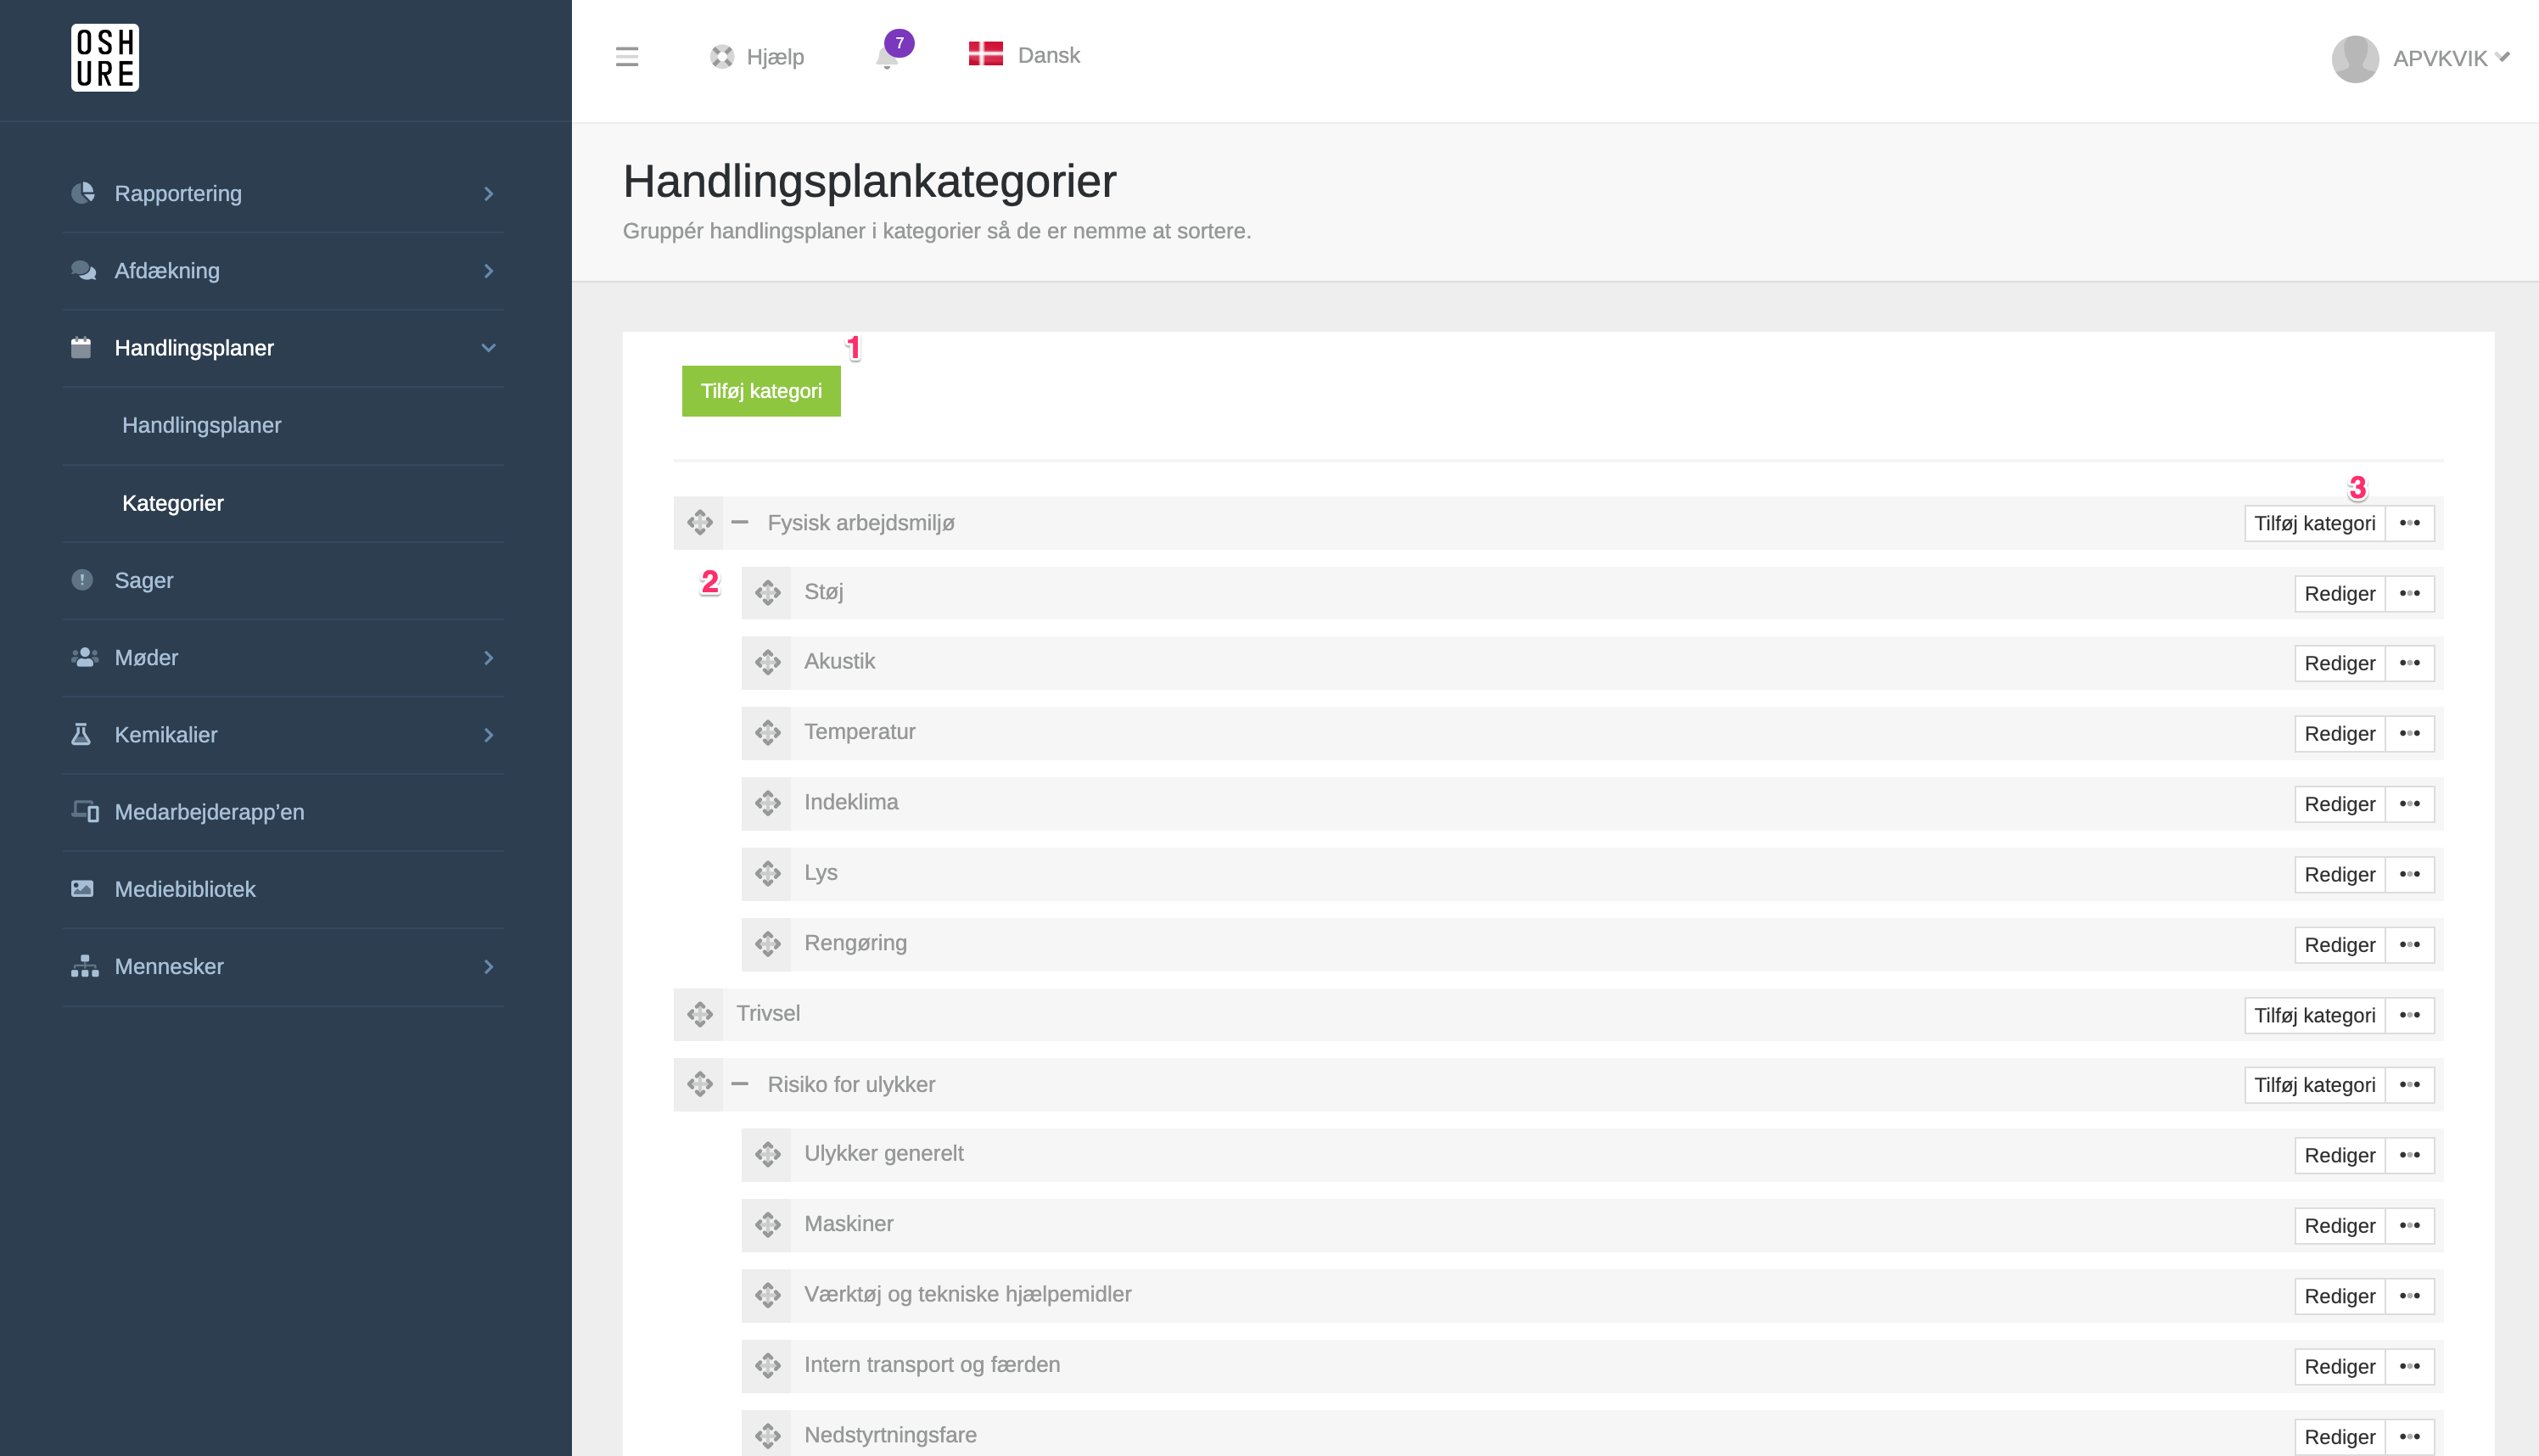Click drag handle for Støj category
The height and width of the screenshot is (1456, 2539).
pyautogui.click(x=767, y=593)
